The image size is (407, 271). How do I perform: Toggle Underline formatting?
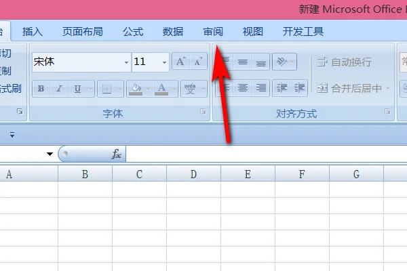(77, 89)
